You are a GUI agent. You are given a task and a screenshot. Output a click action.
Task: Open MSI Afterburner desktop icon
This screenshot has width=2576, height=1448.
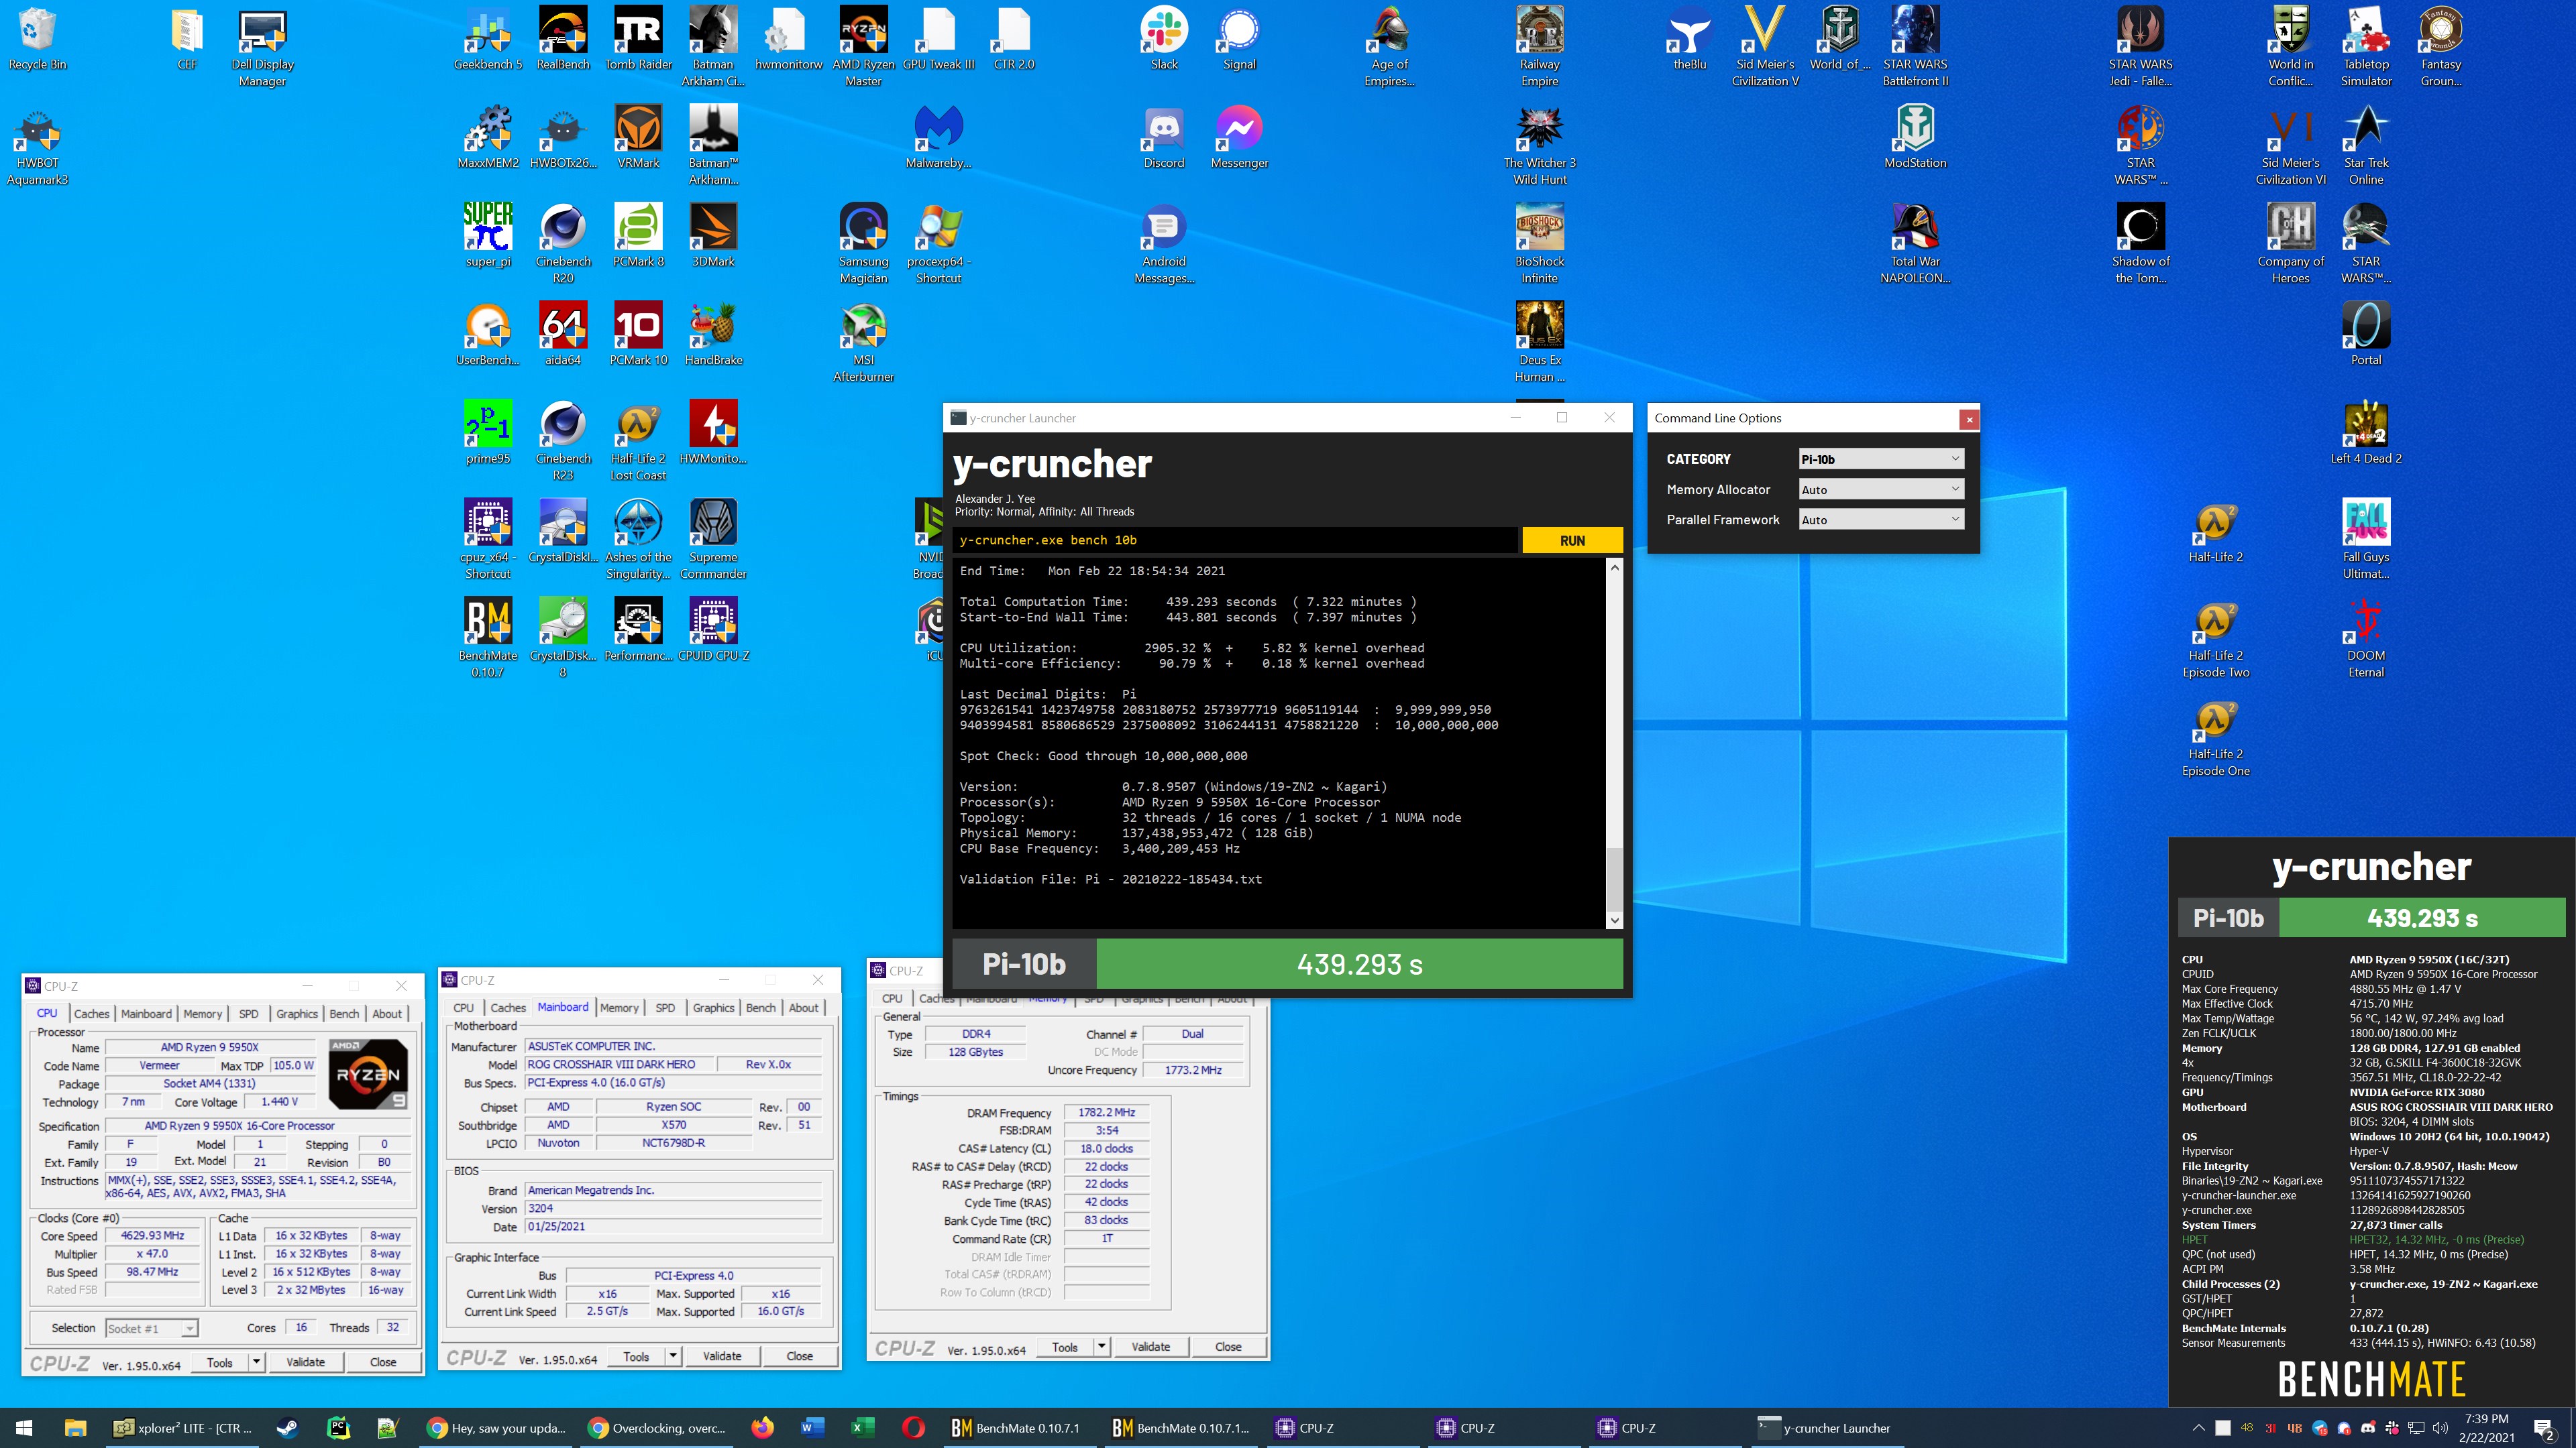(863, 342)
